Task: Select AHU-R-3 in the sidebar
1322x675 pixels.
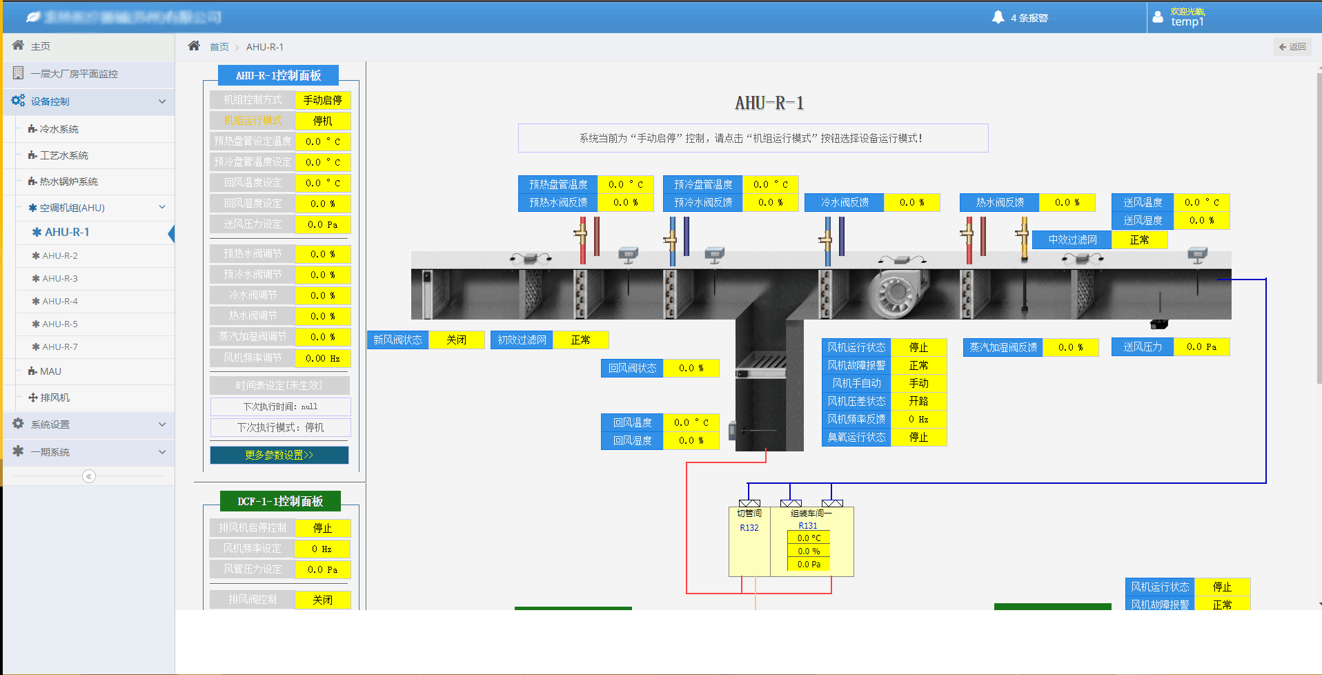Action: (60, 278)
